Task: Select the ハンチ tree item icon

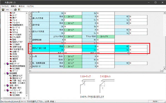Action: [x=11, y=13]
